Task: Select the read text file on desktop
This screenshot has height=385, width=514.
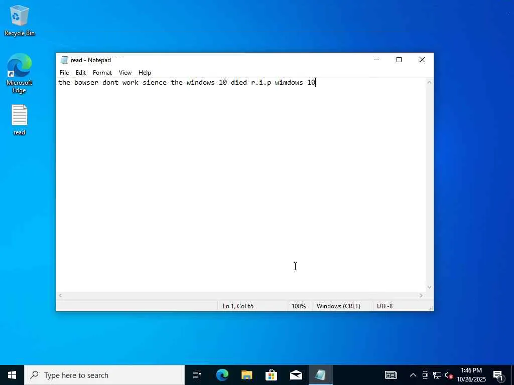Action: pos(20,120)
